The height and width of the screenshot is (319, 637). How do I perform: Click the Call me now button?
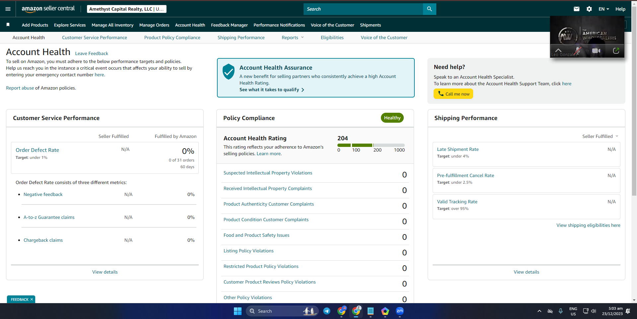(453, 94)
